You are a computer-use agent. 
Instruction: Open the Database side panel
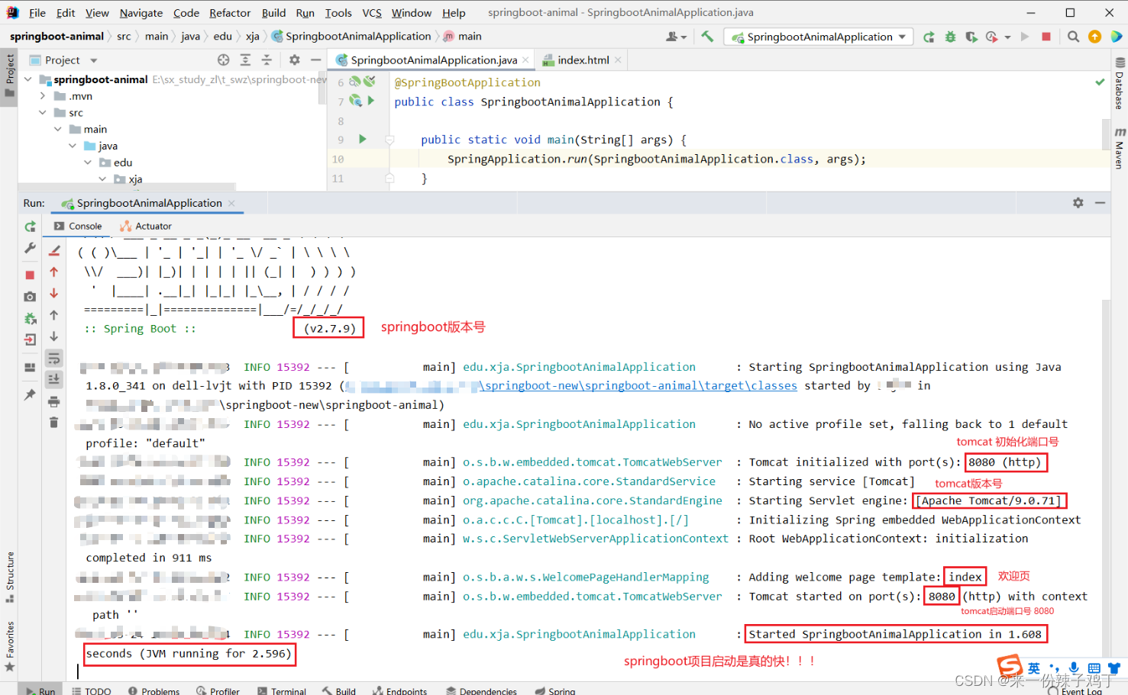tap(1120, 84)
